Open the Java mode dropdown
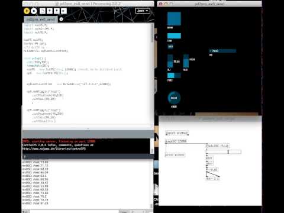 point(143,11)
